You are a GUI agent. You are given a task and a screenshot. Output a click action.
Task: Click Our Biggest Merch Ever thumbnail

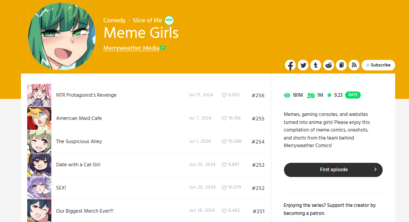click(39, 211)
